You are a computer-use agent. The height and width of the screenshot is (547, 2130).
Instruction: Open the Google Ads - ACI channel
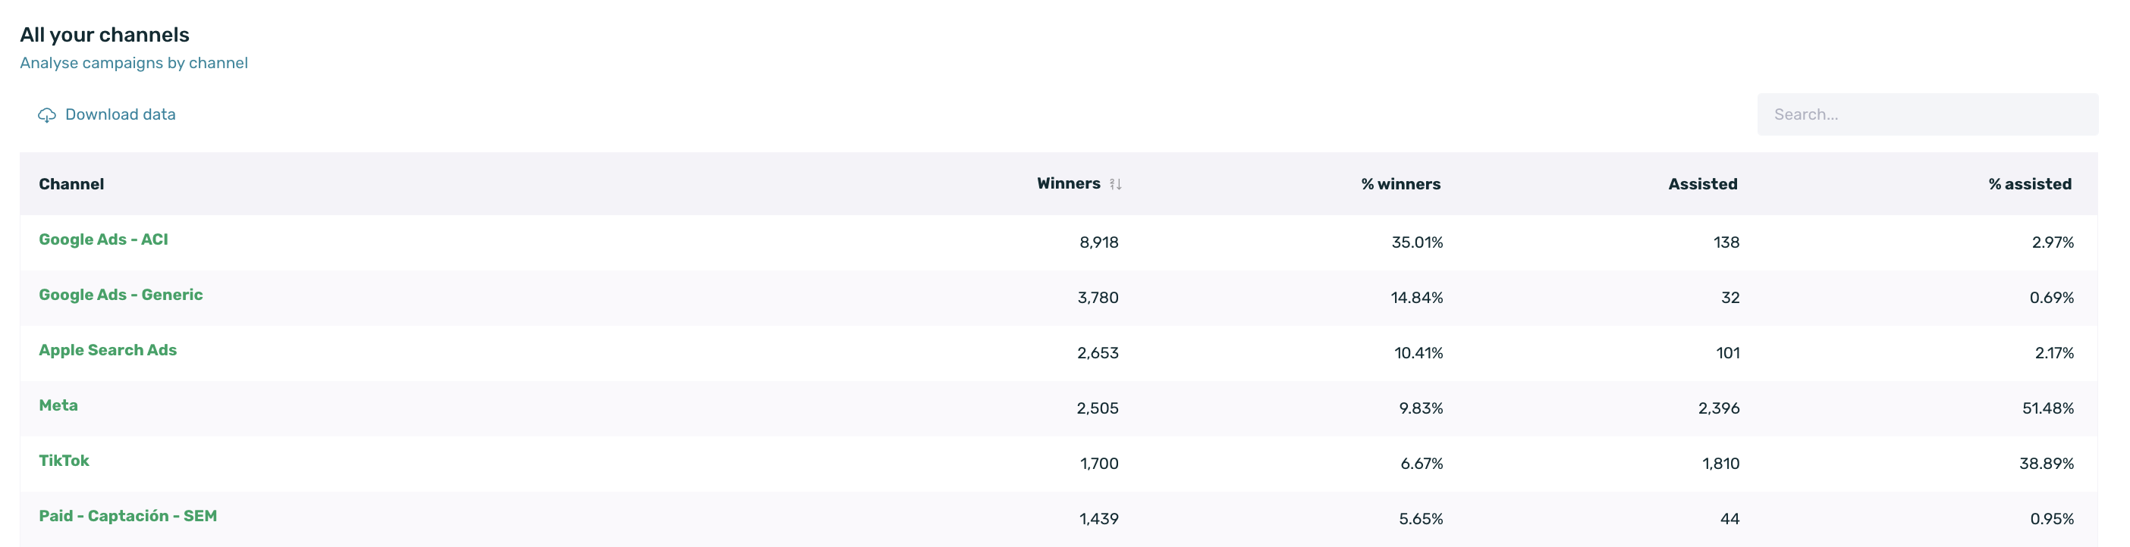pyautogui.click(x=103, y=239)
